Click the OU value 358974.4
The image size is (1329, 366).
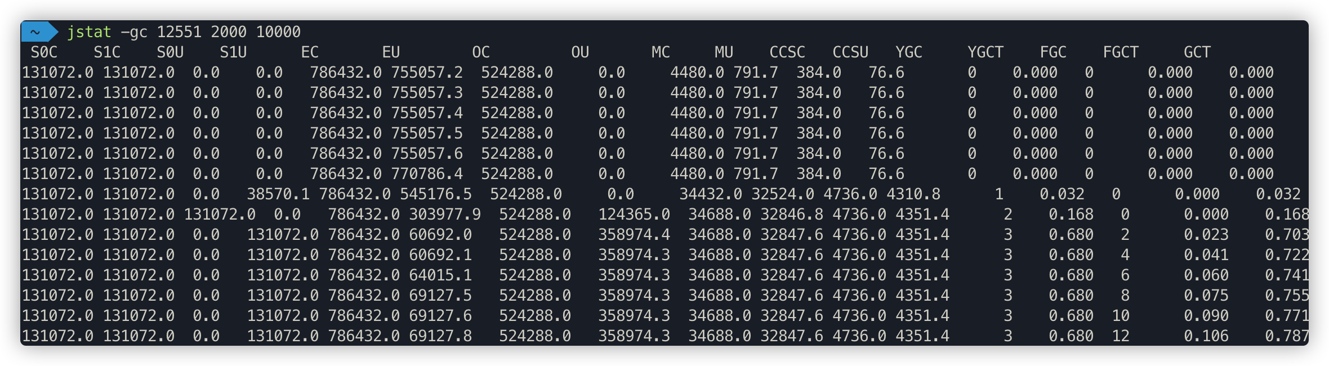[x=634, y=235]
